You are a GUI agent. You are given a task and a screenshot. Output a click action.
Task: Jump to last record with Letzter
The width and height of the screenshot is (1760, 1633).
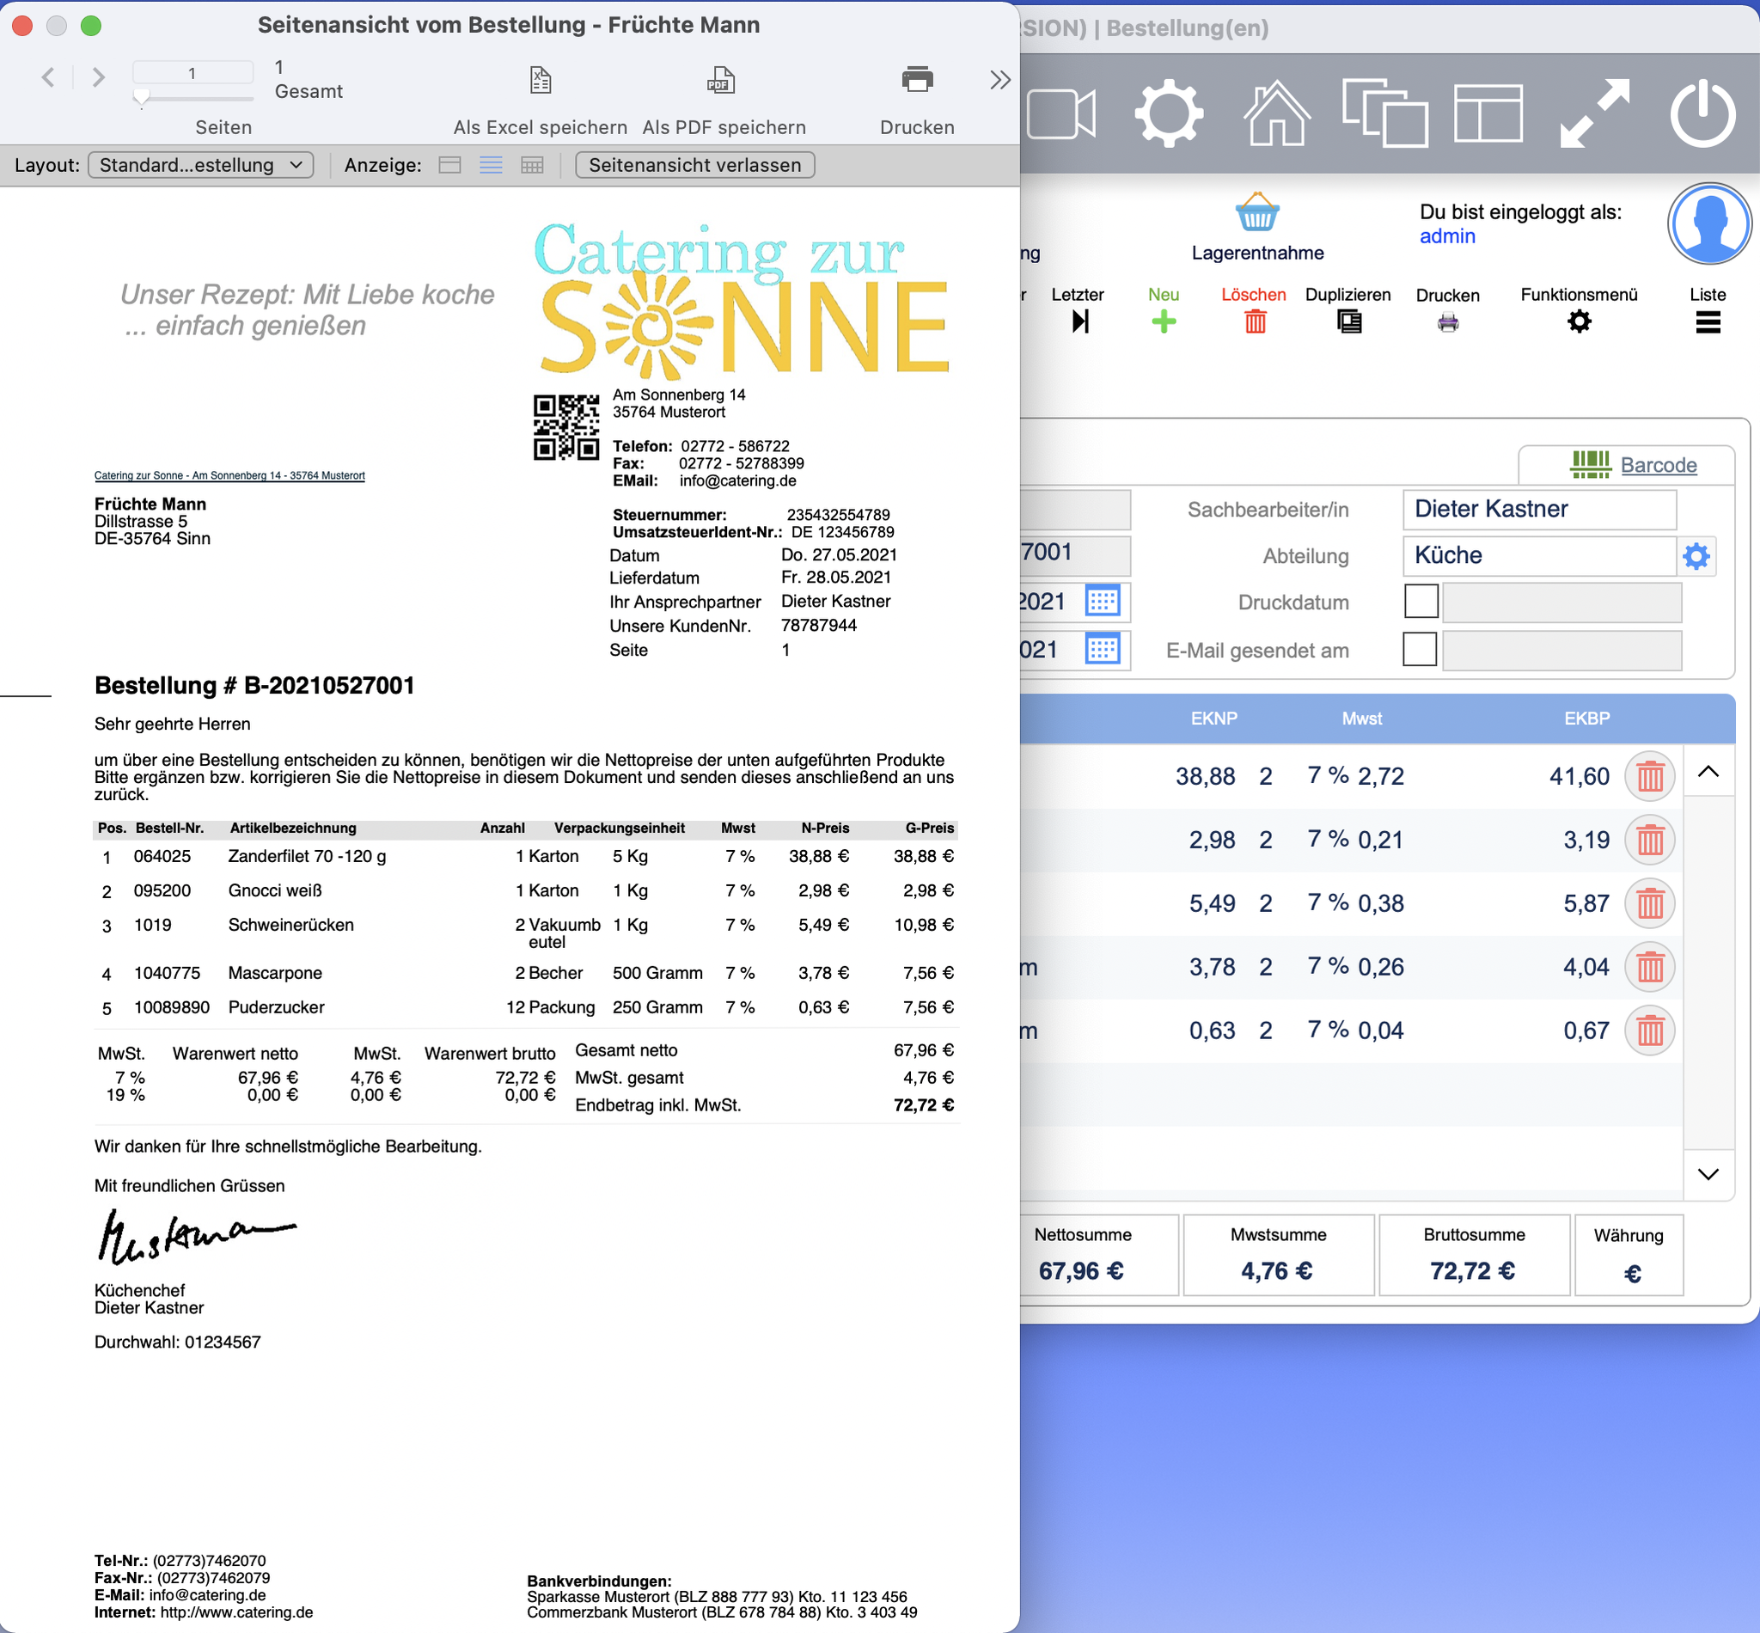[x=1079, y=321]
